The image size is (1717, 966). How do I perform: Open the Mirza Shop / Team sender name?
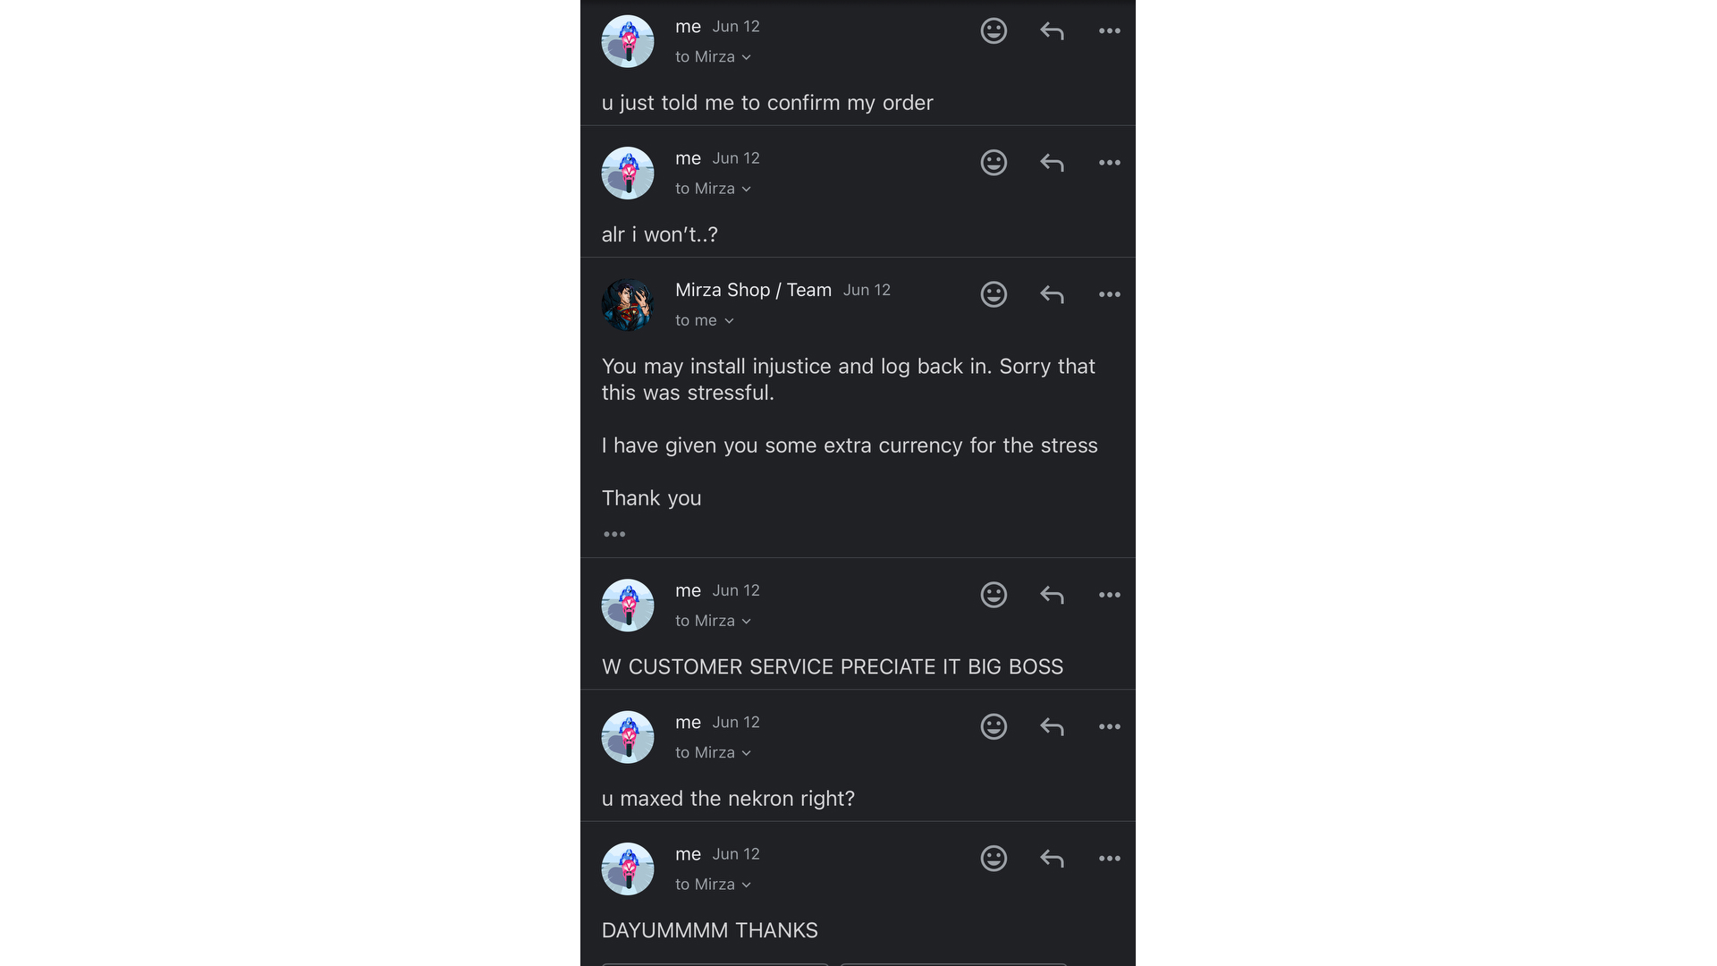[x=753, y=290]
